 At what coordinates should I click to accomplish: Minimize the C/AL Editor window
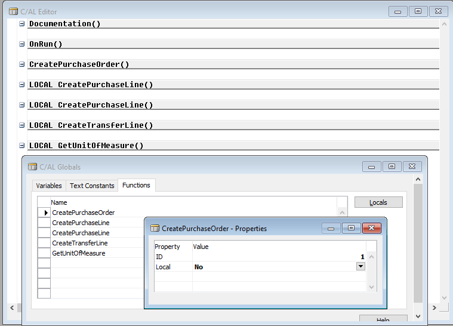[x=398, y=11]
